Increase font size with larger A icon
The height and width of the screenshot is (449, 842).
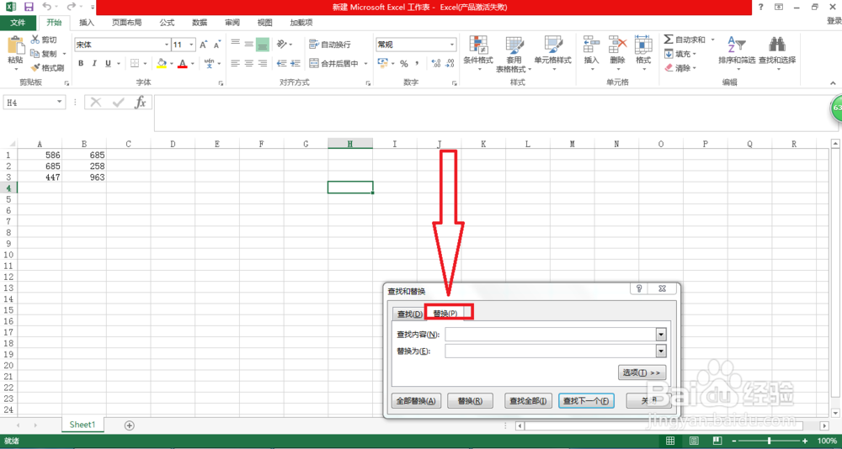[x=204, y=45]
